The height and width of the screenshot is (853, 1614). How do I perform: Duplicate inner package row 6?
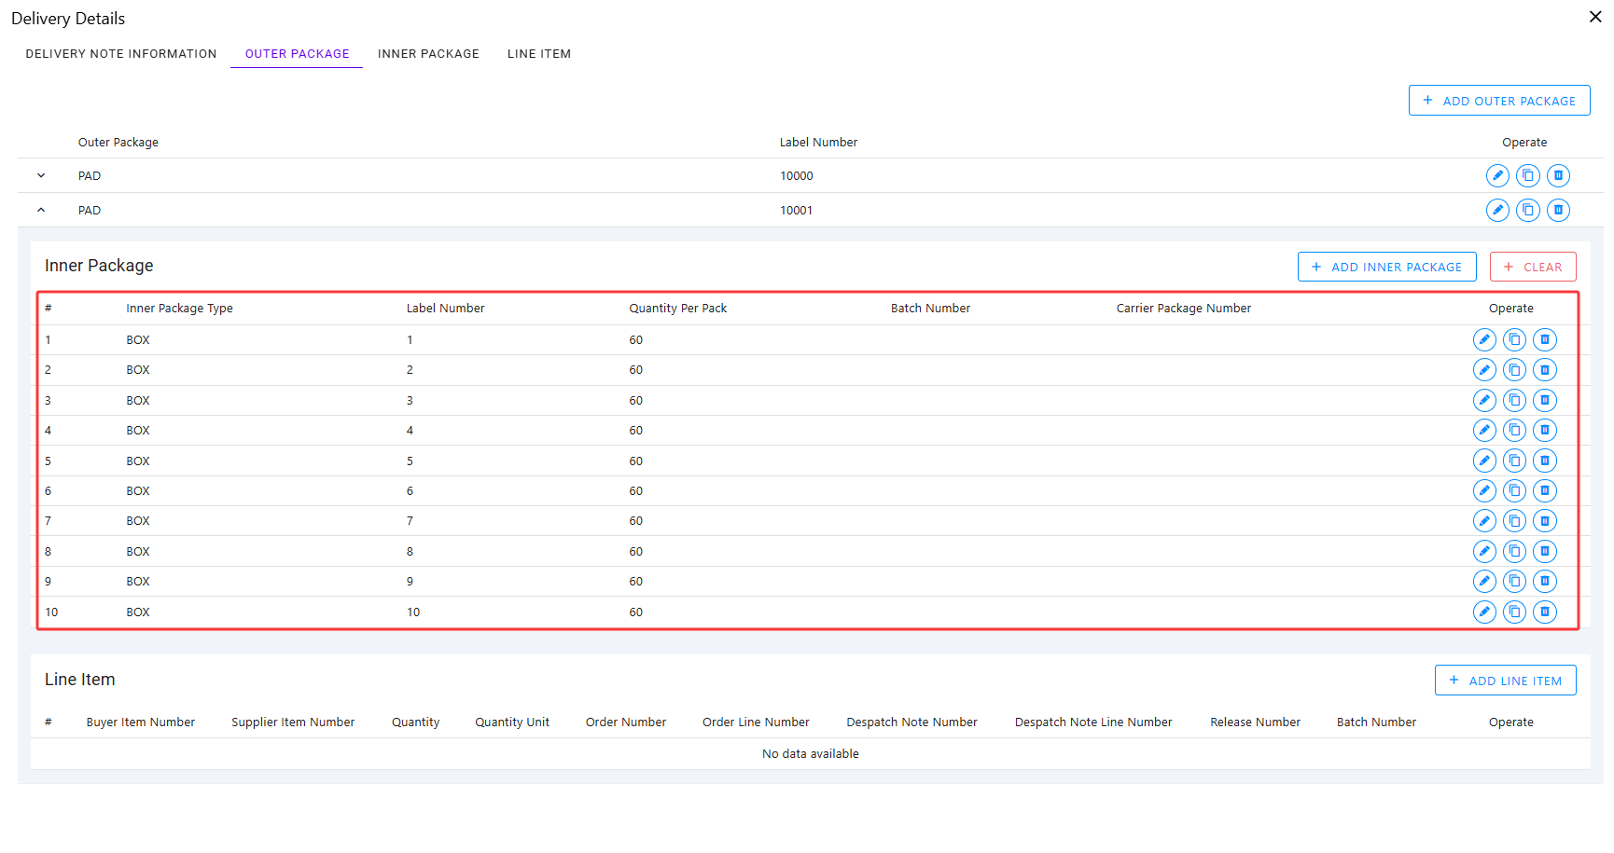click(1515, 490)
